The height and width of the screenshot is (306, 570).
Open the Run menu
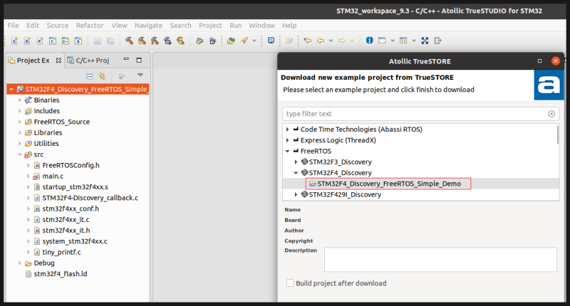(236, 26)
